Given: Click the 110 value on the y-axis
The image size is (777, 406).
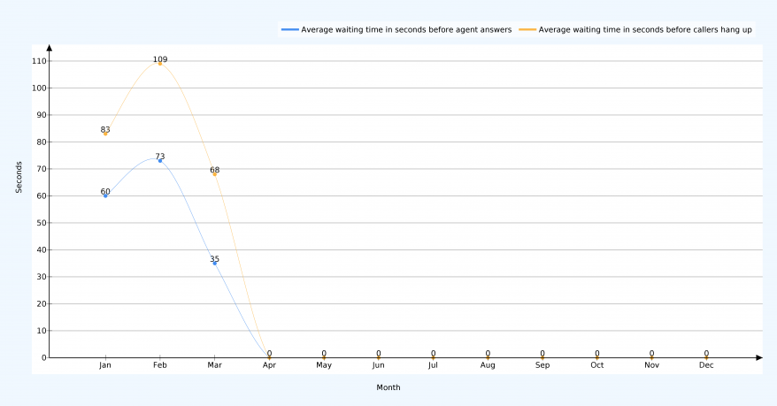Looking at the screenshot, I should (x=38, y=61).
